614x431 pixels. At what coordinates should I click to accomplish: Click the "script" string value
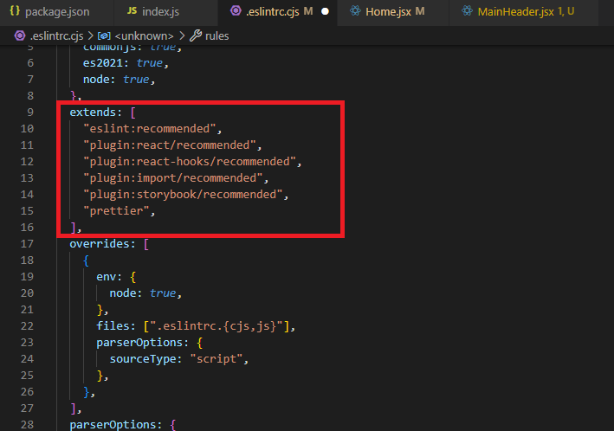tap(217, 359)
